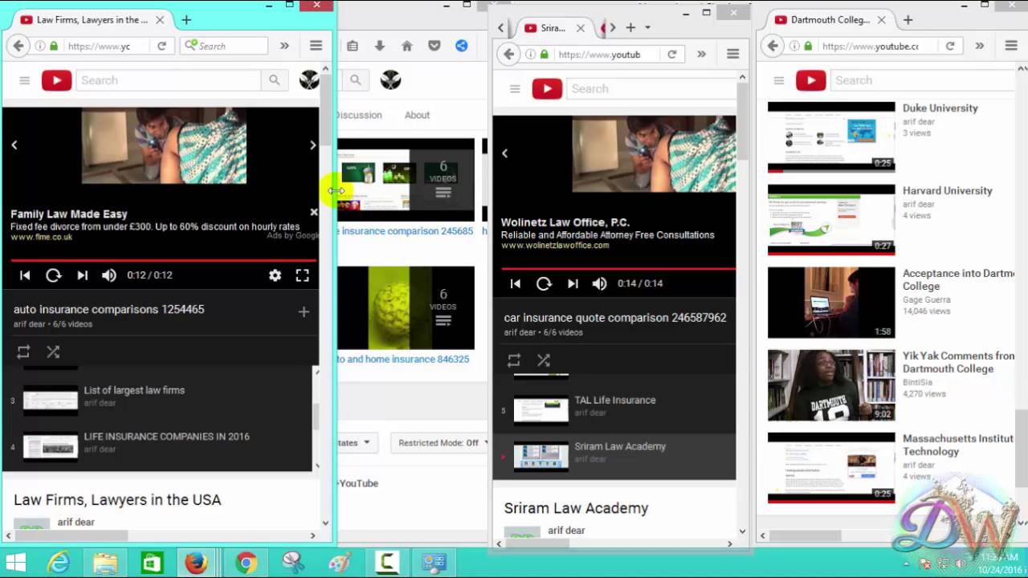
Task: Click Firefox Search box in Law Firms window
Action: point(224,46)
